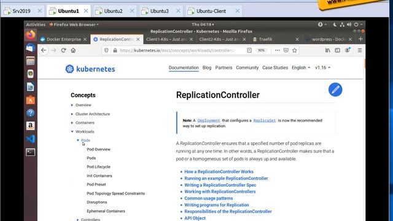Click Activities in the top bar
The height and width of the screenshot is (221, 393).
pyautogui.click(x=36, y=25)
